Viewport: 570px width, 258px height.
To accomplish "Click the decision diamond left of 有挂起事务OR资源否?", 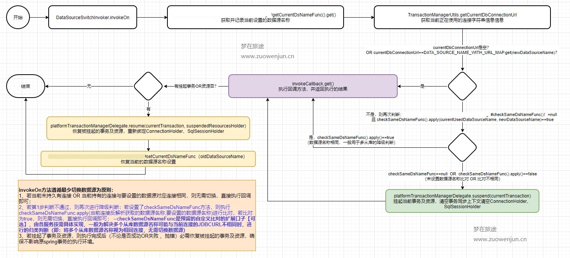I will pyautogui.click(x=148, y=86).
